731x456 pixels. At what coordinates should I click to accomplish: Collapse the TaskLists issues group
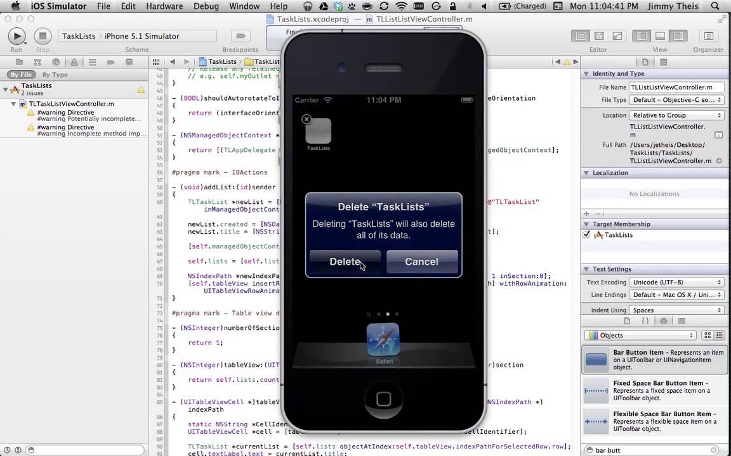[5, 89]
